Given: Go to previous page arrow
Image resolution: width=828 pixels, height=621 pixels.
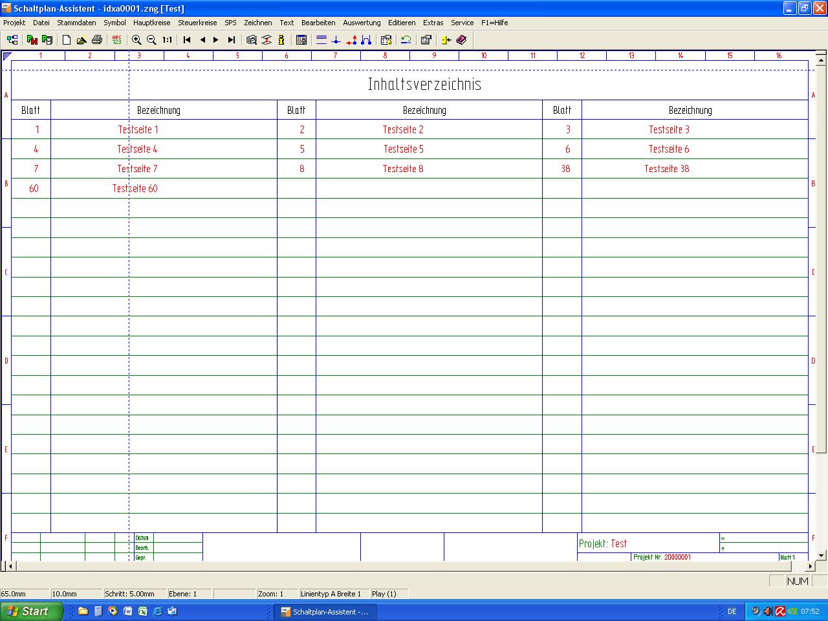Looking at the screenshot, I should click(202, 40).
